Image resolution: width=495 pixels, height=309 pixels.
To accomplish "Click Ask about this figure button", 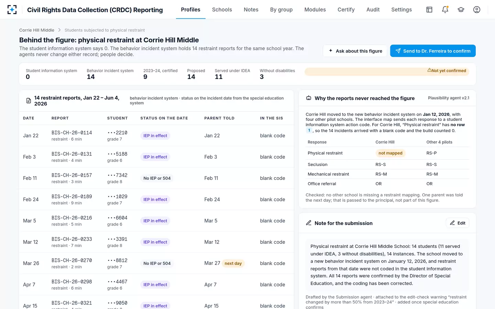I will (x=355, y=51).
